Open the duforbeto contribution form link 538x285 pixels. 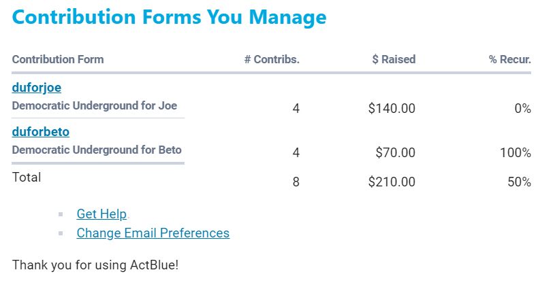pos(40,131)
